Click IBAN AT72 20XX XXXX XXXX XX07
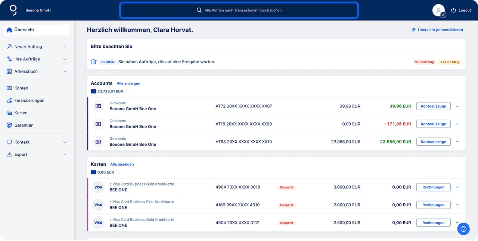 click(x=244, y=106)
